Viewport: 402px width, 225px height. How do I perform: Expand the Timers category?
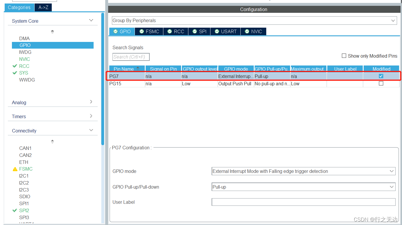click(x=91, y=116)
